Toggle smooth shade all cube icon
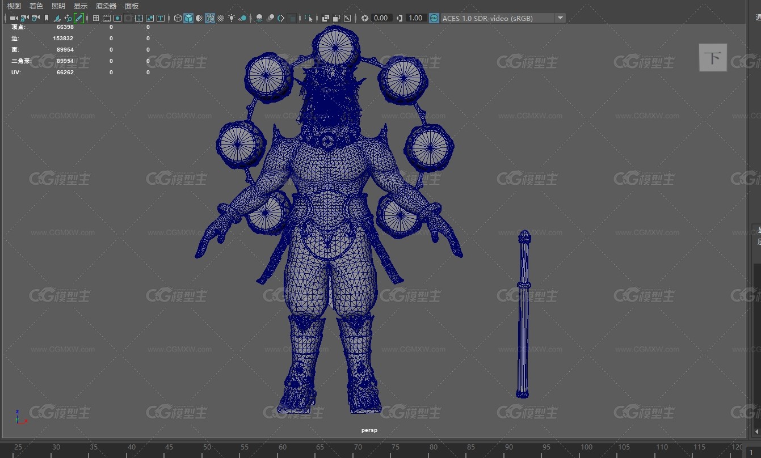The image size is (761, 458). (188, 18)
